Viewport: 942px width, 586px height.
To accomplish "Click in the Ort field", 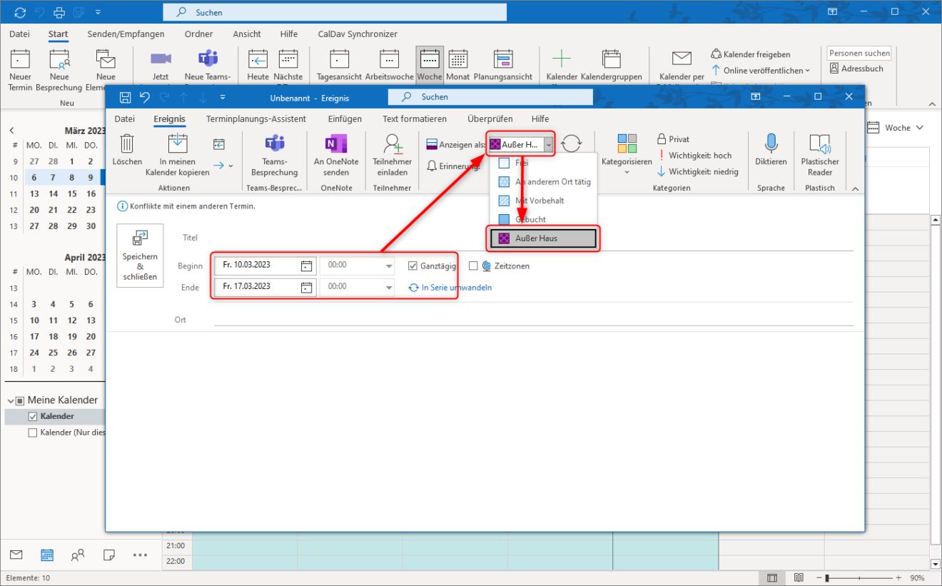I will coord(533,320).
